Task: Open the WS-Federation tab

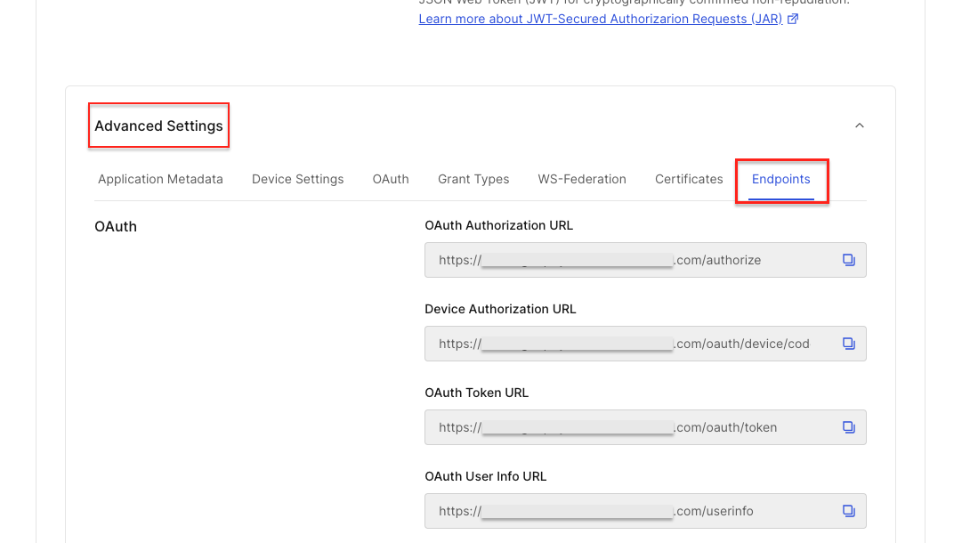Action: tap(582, 179)
